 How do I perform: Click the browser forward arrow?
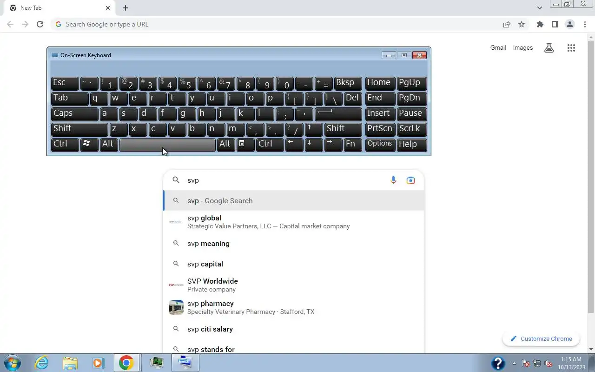(x=25, y=24)
